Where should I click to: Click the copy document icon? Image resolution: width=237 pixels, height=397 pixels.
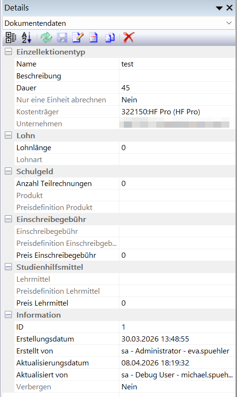(110, 38)
